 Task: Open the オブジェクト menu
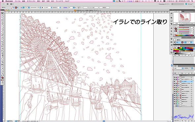(31, 1)
